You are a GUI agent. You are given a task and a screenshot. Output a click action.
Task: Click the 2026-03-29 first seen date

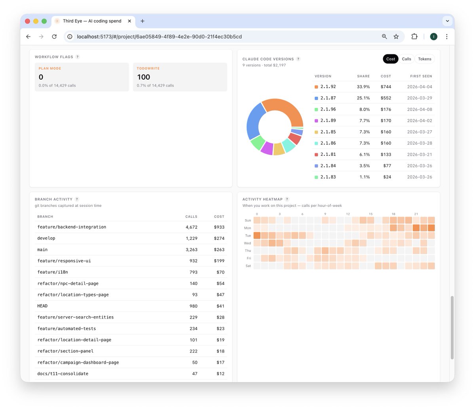click(x=420, y=98)
